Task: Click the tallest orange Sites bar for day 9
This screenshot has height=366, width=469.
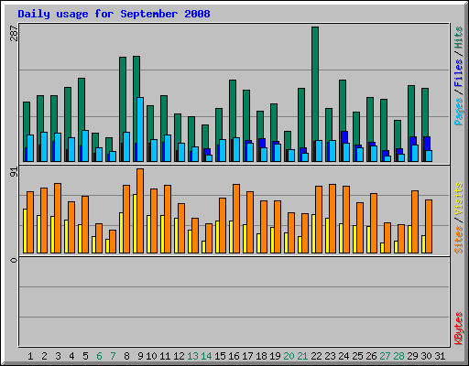Action: (x=140, y=210)
